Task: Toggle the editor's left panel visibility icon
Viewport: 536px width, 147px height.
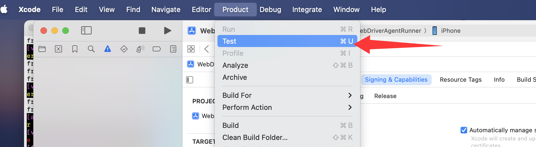Action: 190,80
